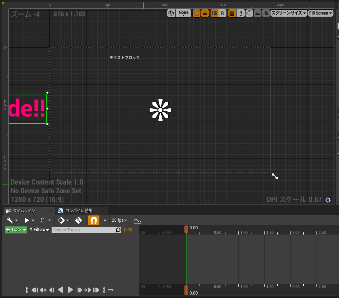339x298 pixels.
Task: Open the Filters dropdown
Action: pos(39,230)
